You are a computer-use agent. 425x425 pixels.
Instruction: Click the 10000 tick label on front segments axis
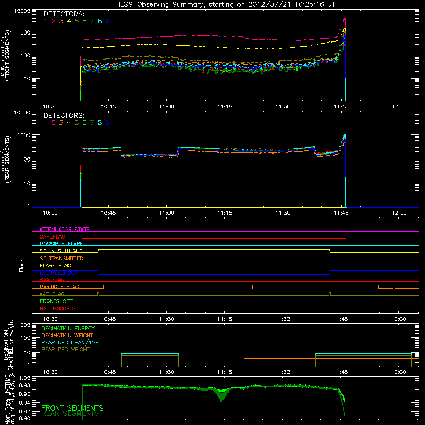22,11
